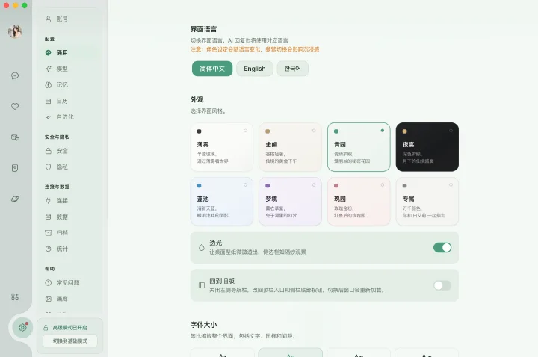The height and width of the screenshot is (357, 538).
Task: Click the 连接与数据 sidebar section label
Action: pos(57,187)
